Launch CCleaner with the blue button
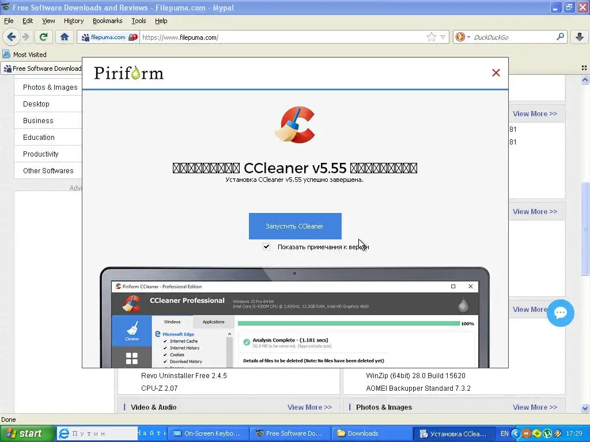This screenshot has width=590, height=442. pos(295,226)
